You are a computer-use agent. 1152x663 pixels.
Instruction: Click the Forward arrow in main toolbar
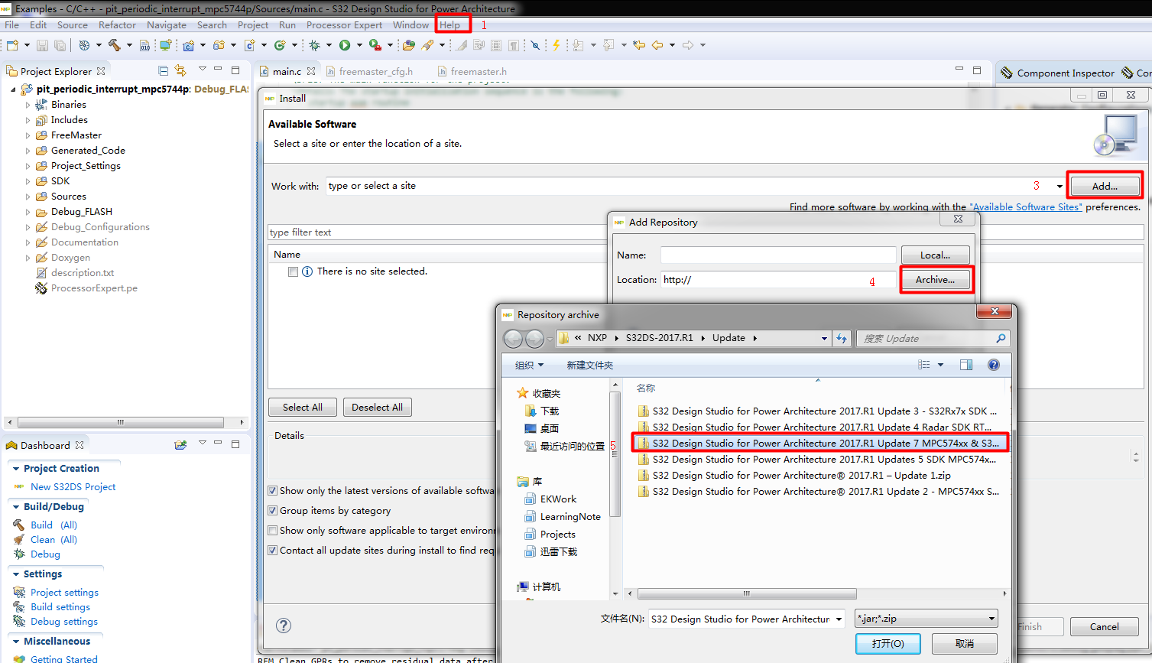688,45
